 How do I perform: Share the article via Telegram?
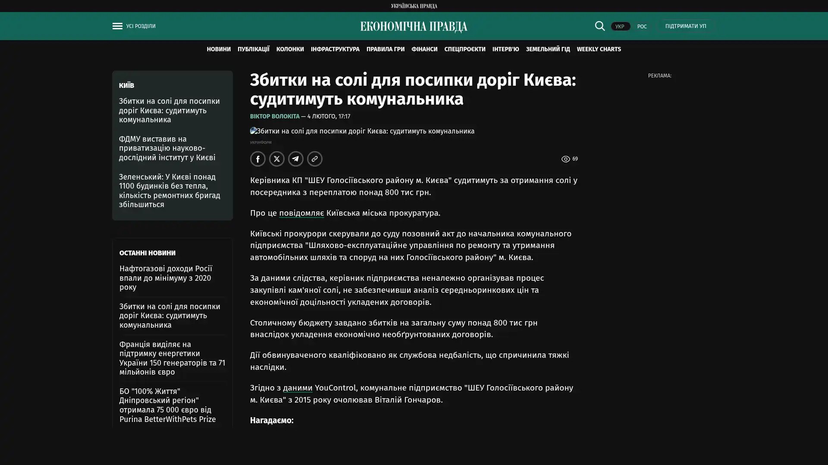tap(295, 159)
